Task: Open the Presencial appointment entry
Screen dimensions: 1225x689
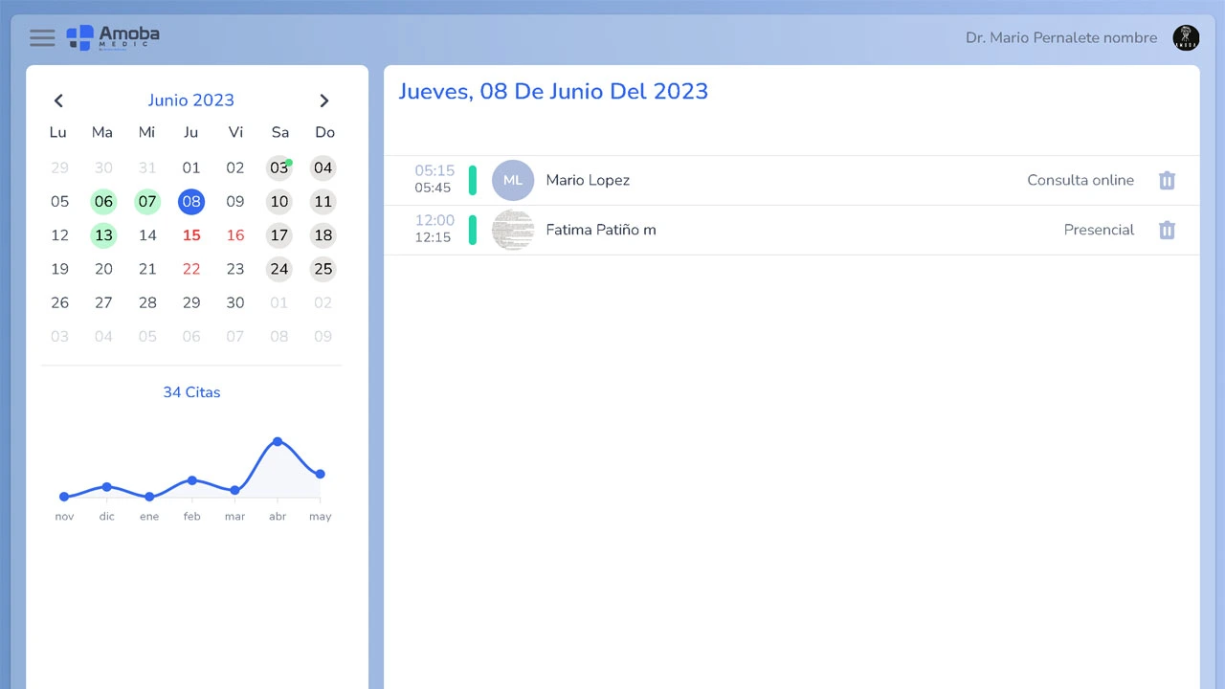Action: [1099, 230]
